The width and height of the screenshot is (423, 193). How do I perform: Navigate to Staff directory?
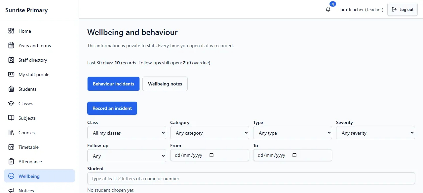click(x=39, y=60)
